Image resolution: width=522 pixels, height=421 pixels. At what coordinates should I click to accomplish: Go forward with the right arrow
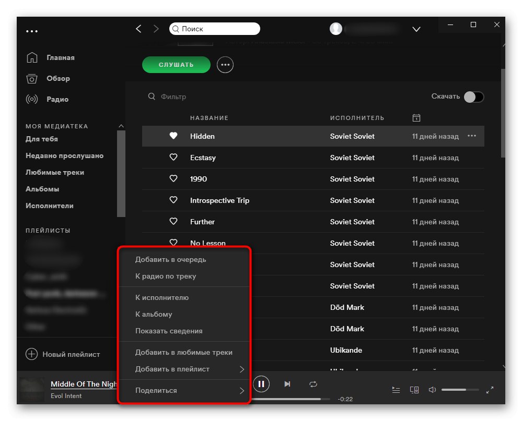point(156,29)
